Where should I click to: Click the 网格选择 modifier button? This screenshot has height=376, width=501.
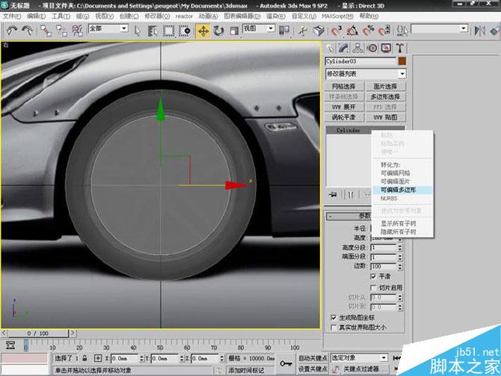(345, 87)
